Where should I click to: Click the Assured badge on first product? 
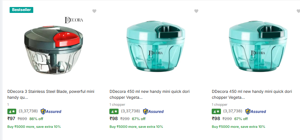pyautogui.click(x=51, y=112)
